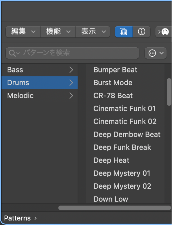Toggle the info inspector icon
The image size is (172, 225).
tap(141, 32)
